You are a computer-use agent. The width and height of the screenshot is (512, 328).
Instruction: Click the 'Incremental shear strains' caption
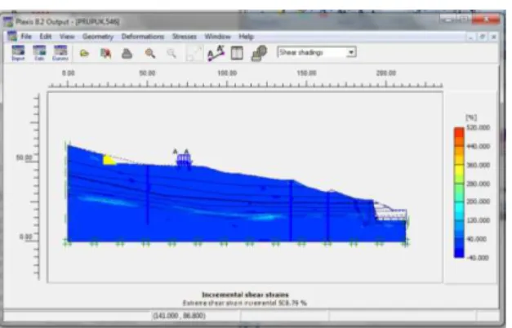(x=245, y=295)
